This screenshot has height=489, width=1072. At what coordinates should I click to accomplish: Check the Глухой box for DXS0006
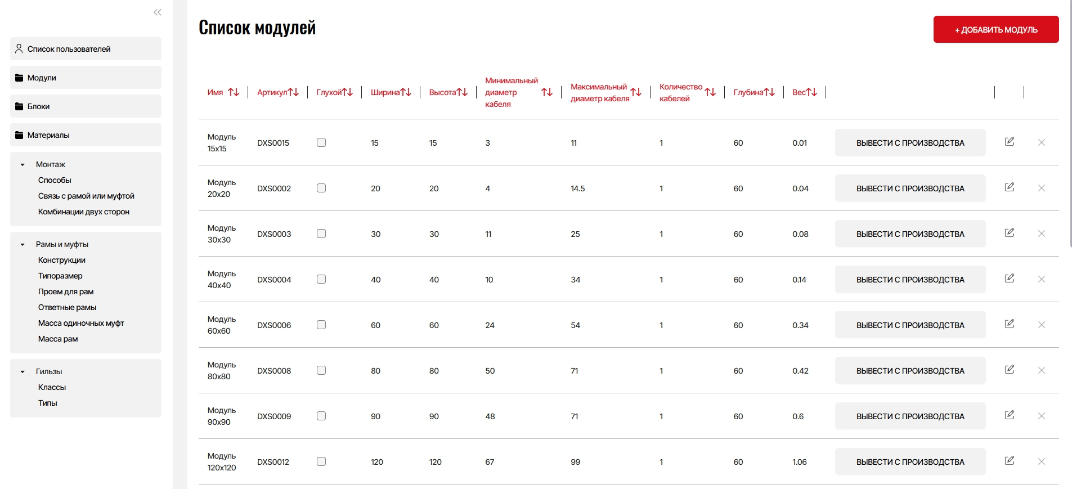pos(321,325)
